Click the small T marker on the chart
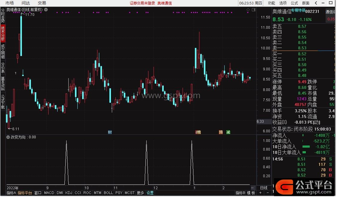 (16, 73)
